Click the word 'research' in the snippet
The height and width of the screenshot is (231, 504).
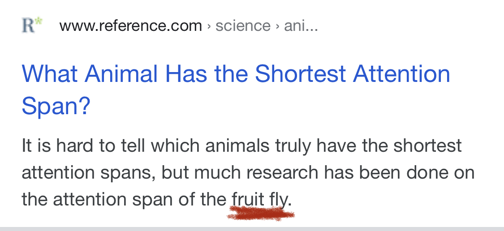click(x=282, y=172)
